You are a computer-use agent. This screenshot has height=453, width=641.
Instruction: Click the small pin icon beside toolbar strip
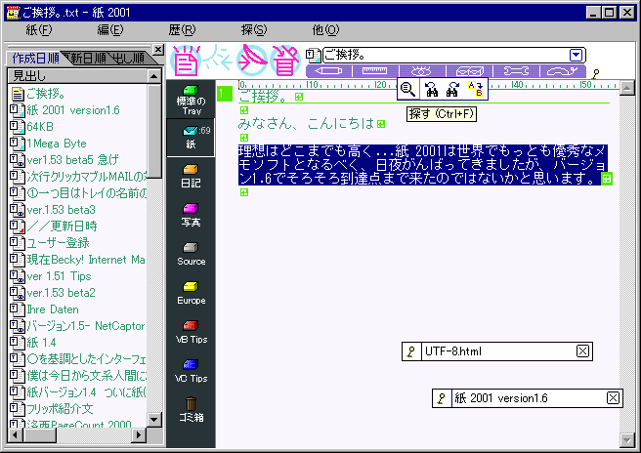coord(596,74)
